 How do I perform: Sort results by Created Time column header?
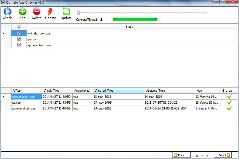118,91
